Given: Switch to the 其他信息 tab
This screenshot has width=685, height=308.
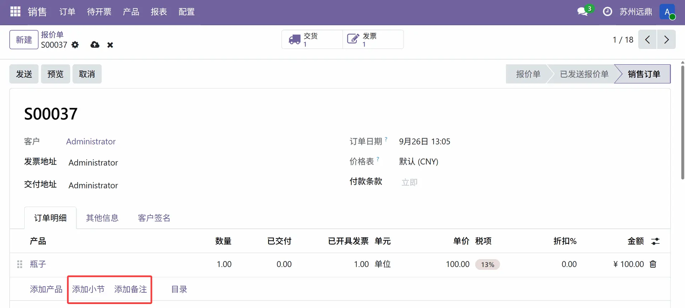Looking at the screenshot, I should coord(102,218).
